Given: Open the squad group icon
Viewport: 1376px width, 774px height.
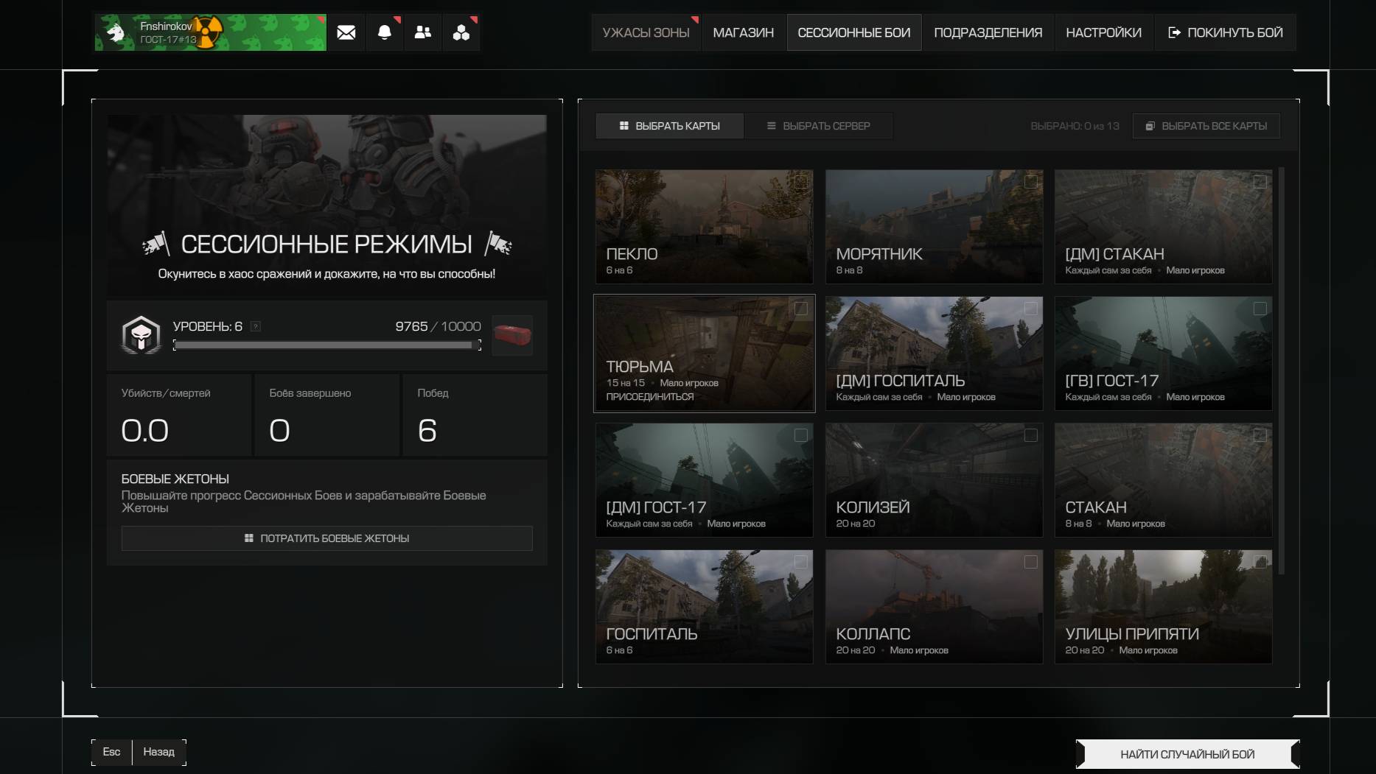Looking at the screenshot, I should [x=461, y=32].
